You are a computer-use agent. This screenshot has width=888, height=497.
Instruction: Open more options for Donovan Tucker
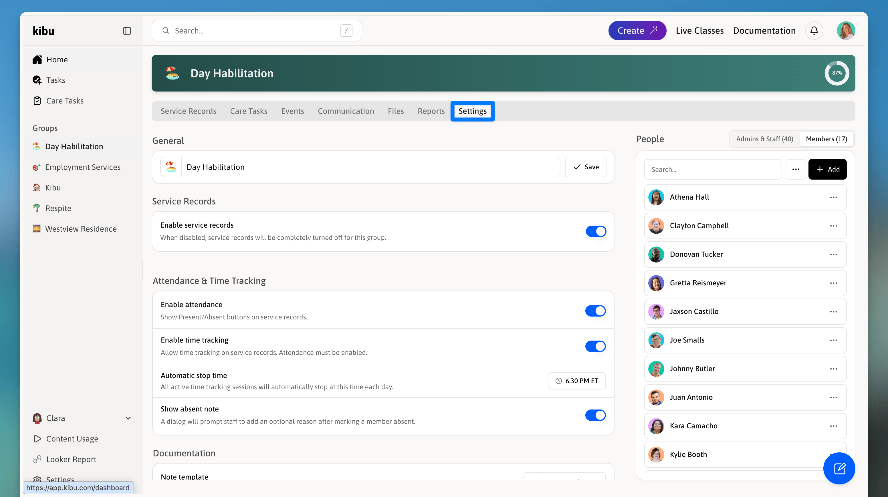(x=833, y=255)
